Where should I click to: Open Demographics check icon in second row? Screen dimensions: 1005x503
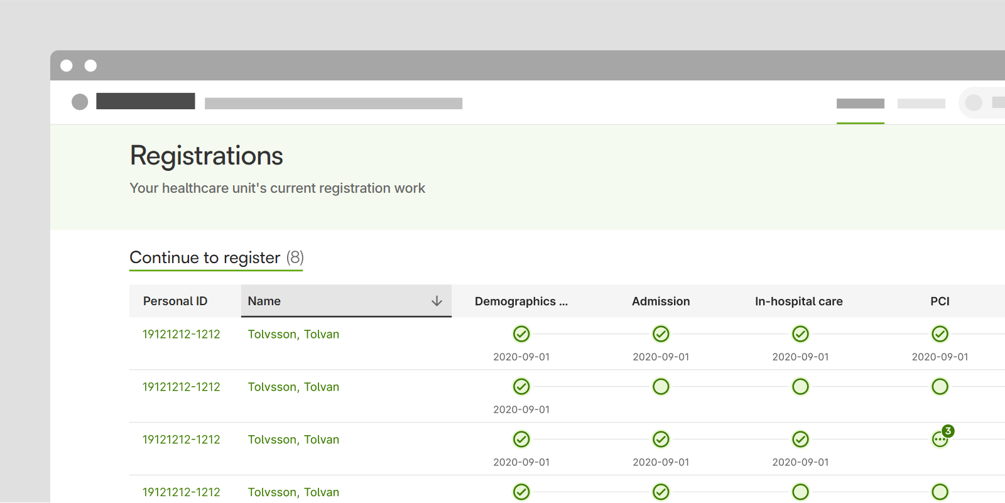tap(521, 387)
